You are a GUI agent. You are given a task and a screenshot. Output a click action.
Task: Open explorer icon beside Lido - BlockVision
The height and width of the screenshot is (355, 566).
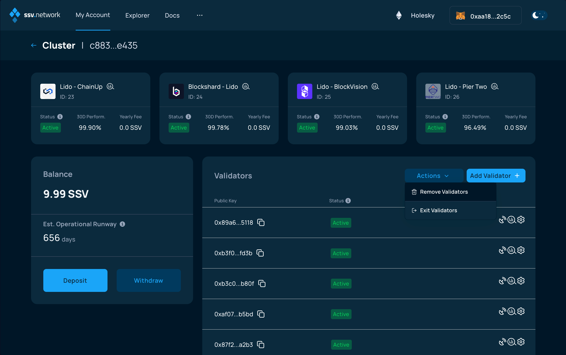(375, 87)
